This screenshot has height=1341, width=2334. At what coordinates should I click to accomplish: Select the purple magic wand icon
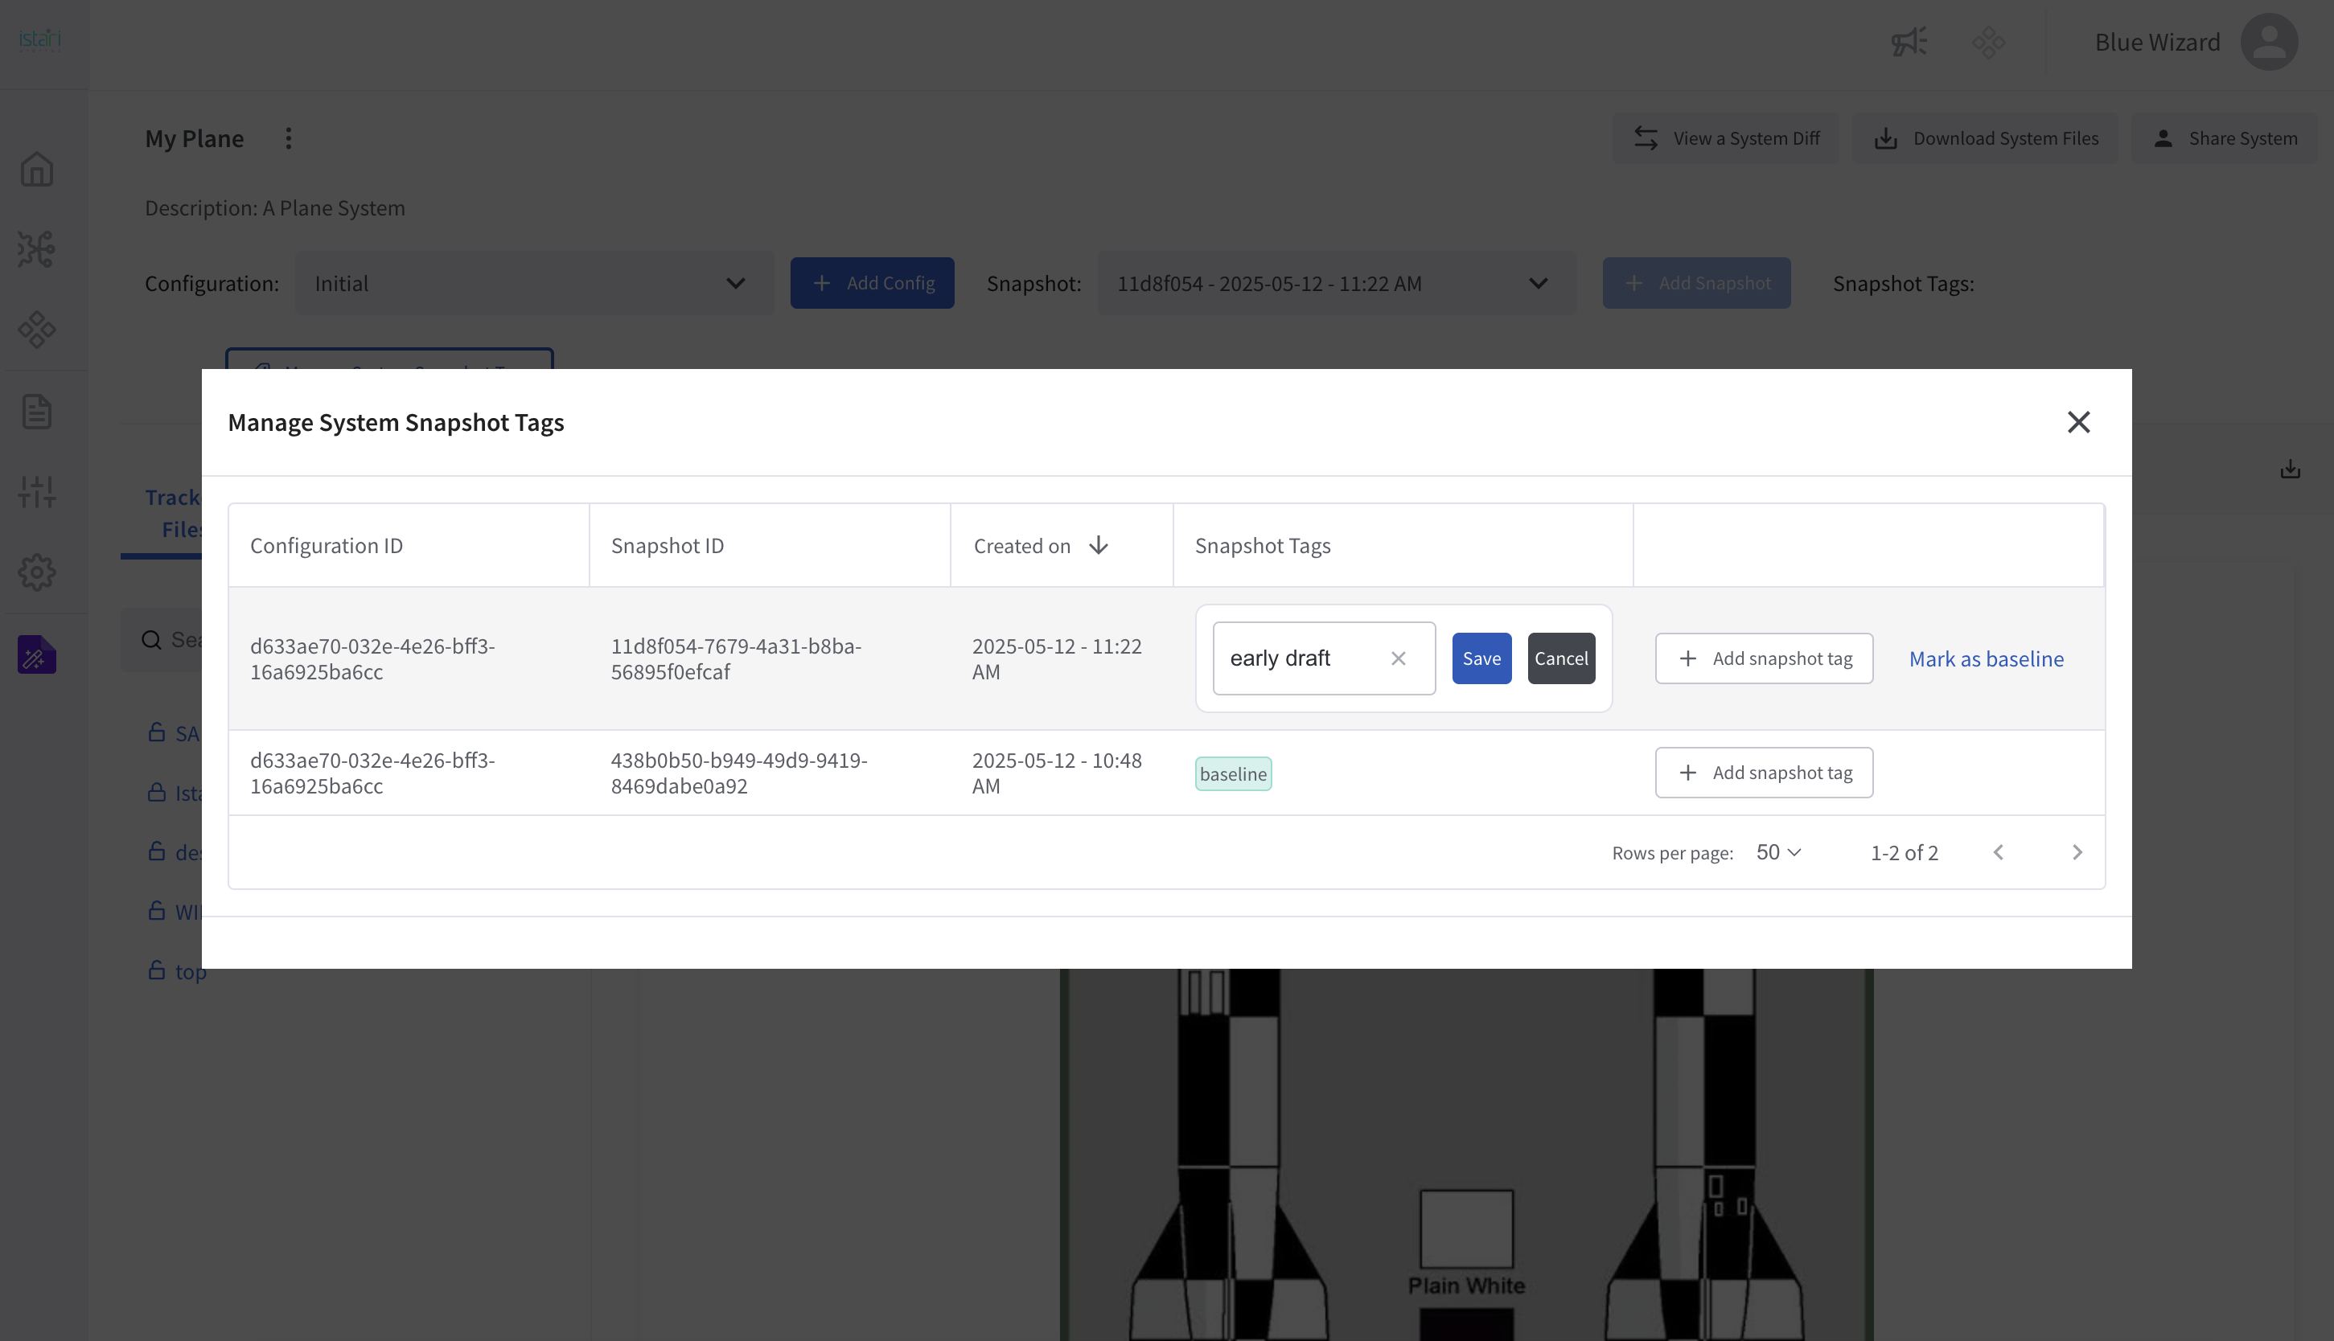coord(36,654)
